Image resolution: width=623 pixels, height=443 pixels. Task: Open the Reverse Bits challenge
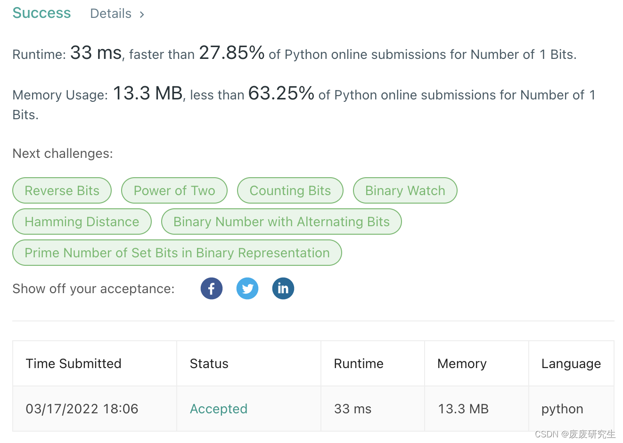pos(62,190)
